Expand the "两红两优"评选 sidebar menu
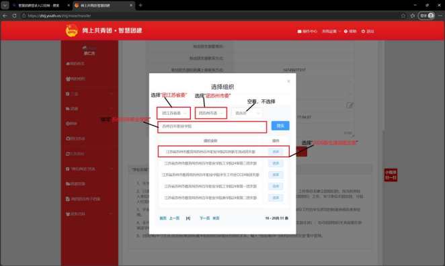Screen dimensions: 445x266 [89, 169]
